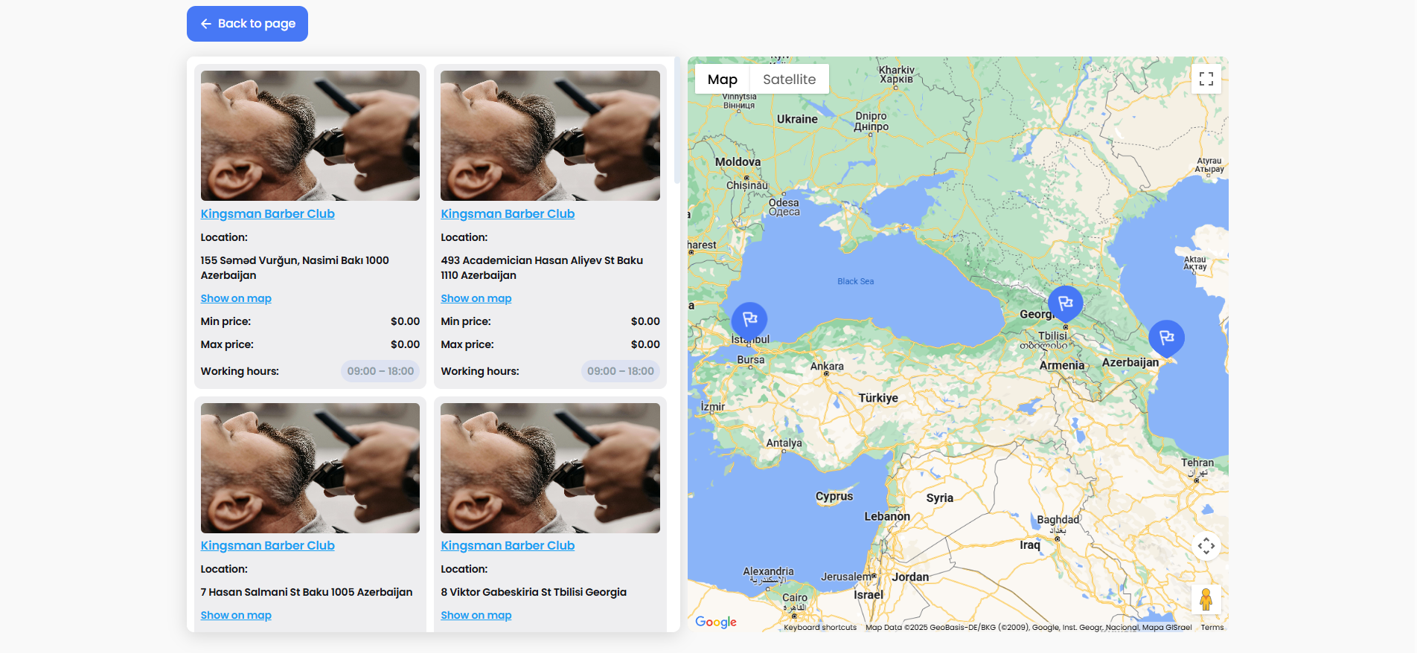Click the Armenia label on map
The image size is (1417, 653).
click(x=1062, y=365)
